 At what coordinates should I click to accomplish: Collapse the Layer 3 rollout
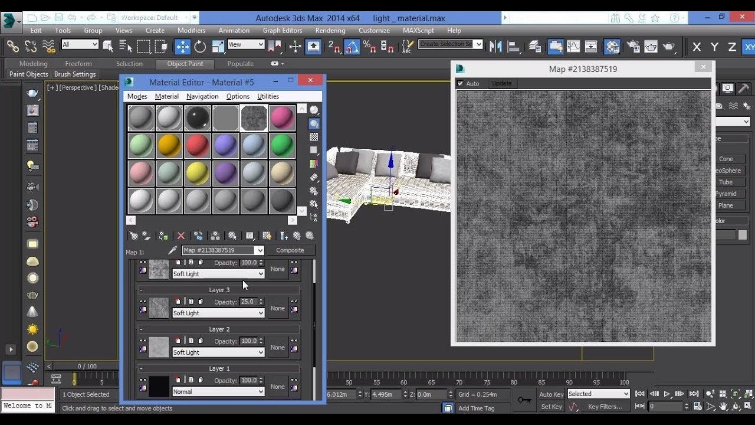pyautogui.click(x=141, y=290)
